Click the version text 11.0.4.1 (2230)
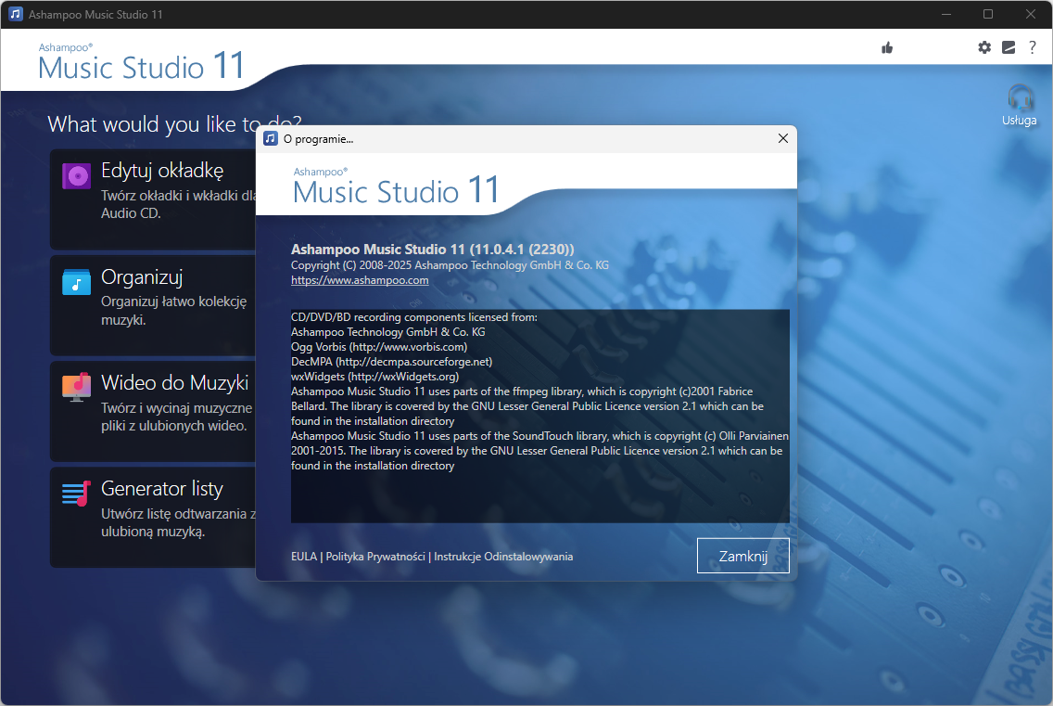This screenshot has height=706, width=1053. [522, 250]
